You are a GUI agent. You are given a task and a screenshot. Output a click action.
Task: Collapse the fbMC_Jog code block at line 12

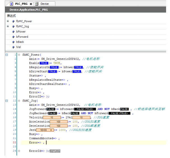point(7,101)
